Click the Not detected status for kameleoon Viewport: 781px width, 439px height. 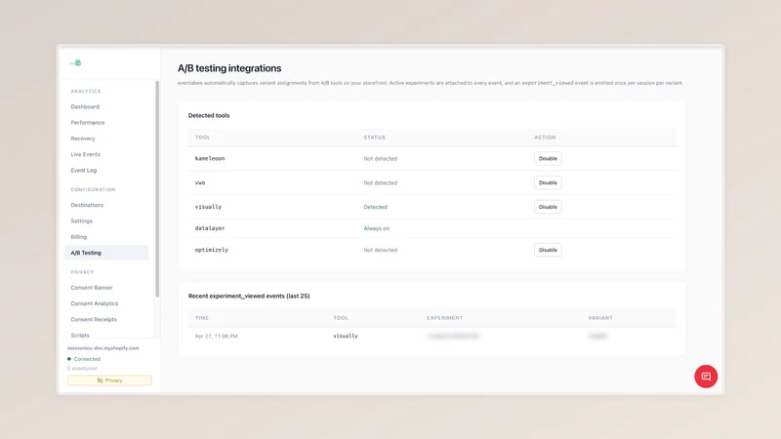(x=380, y=159)
